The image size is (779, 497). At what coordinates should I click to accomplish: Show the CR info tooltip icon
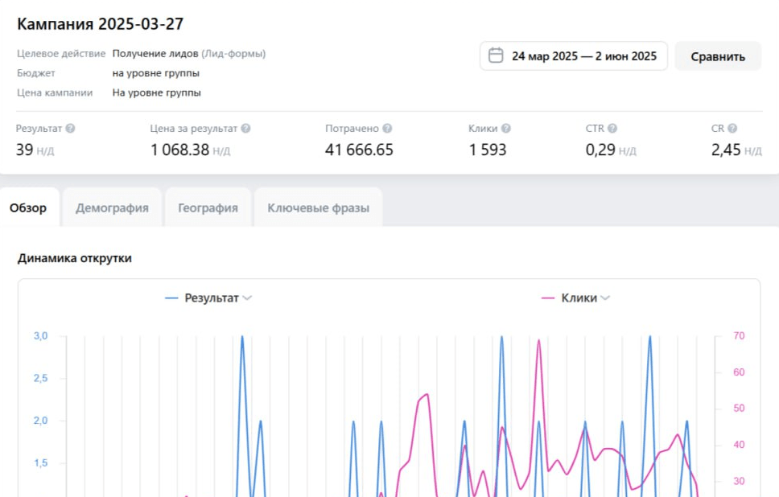(732, 129)
